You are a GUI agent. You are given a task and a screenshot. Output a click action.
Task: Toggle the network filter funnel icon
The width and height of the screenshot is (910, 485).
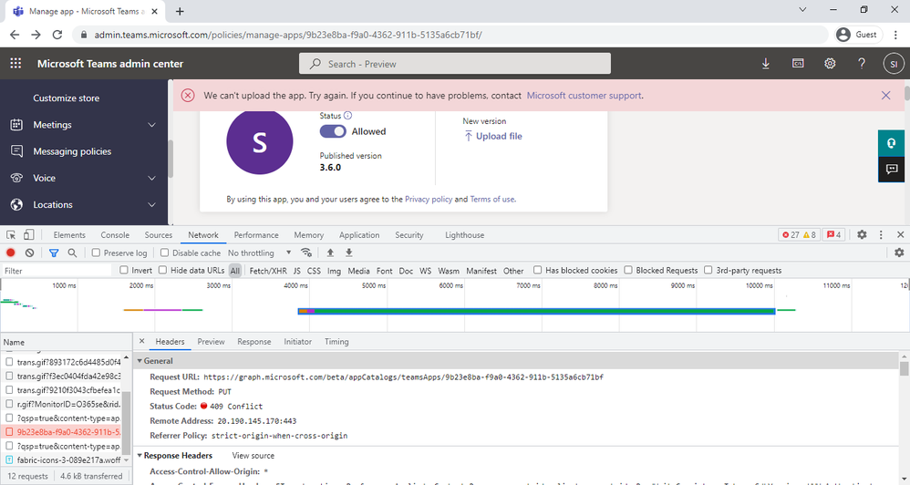point(54,253)
